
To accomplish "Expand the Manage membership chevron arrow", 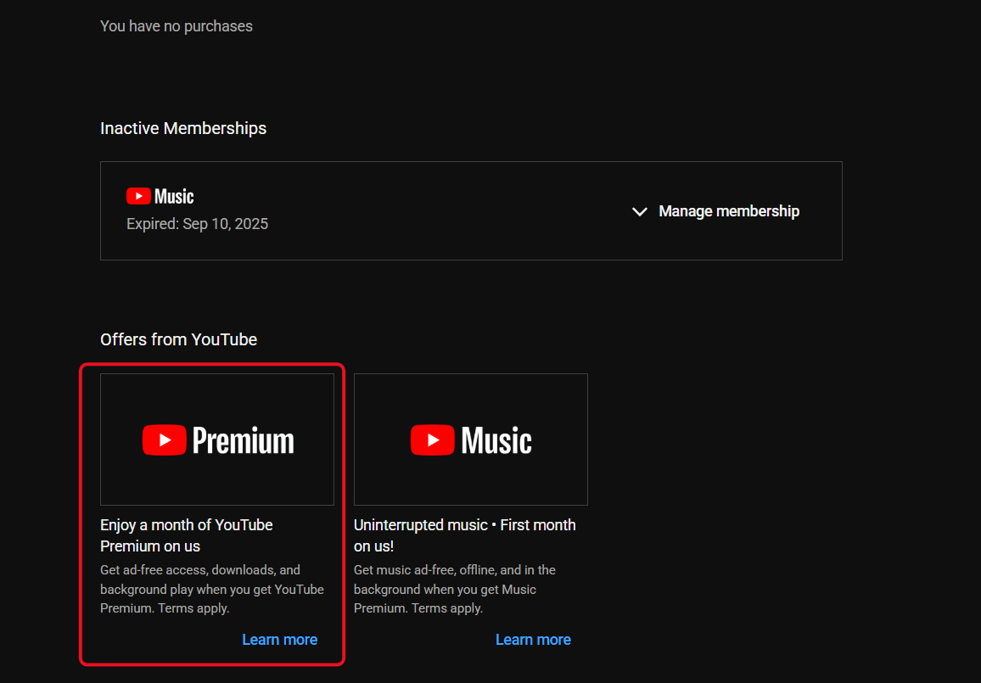I will tap(639, 211).
